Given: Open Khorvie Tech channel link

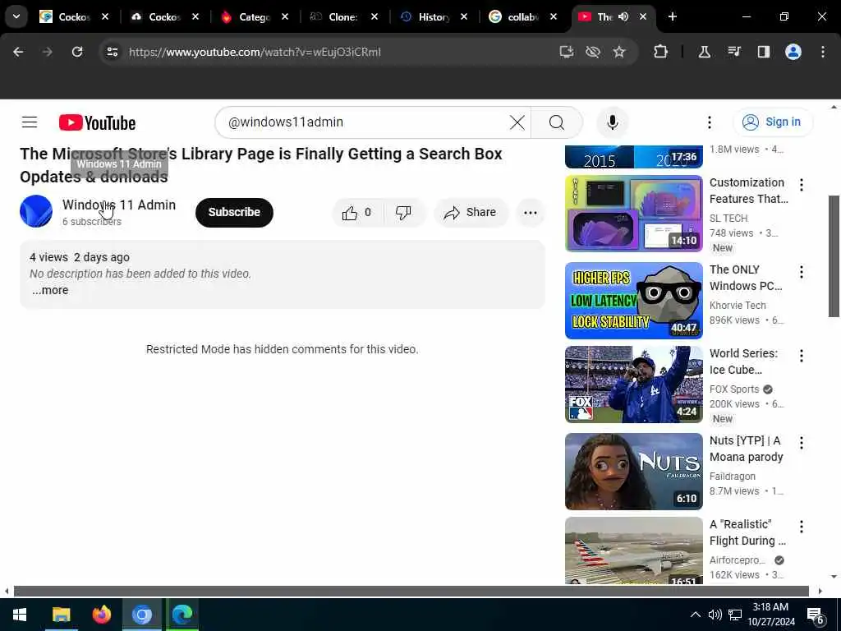Looking at the screenshot, I should click(738, 306).
